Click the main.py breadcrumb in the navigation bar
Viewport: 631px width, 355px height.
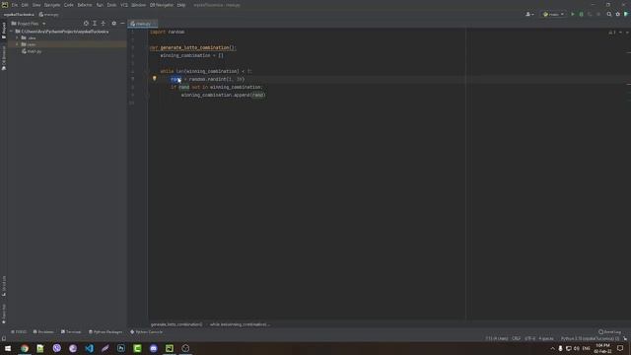click(x=48, y=15)
